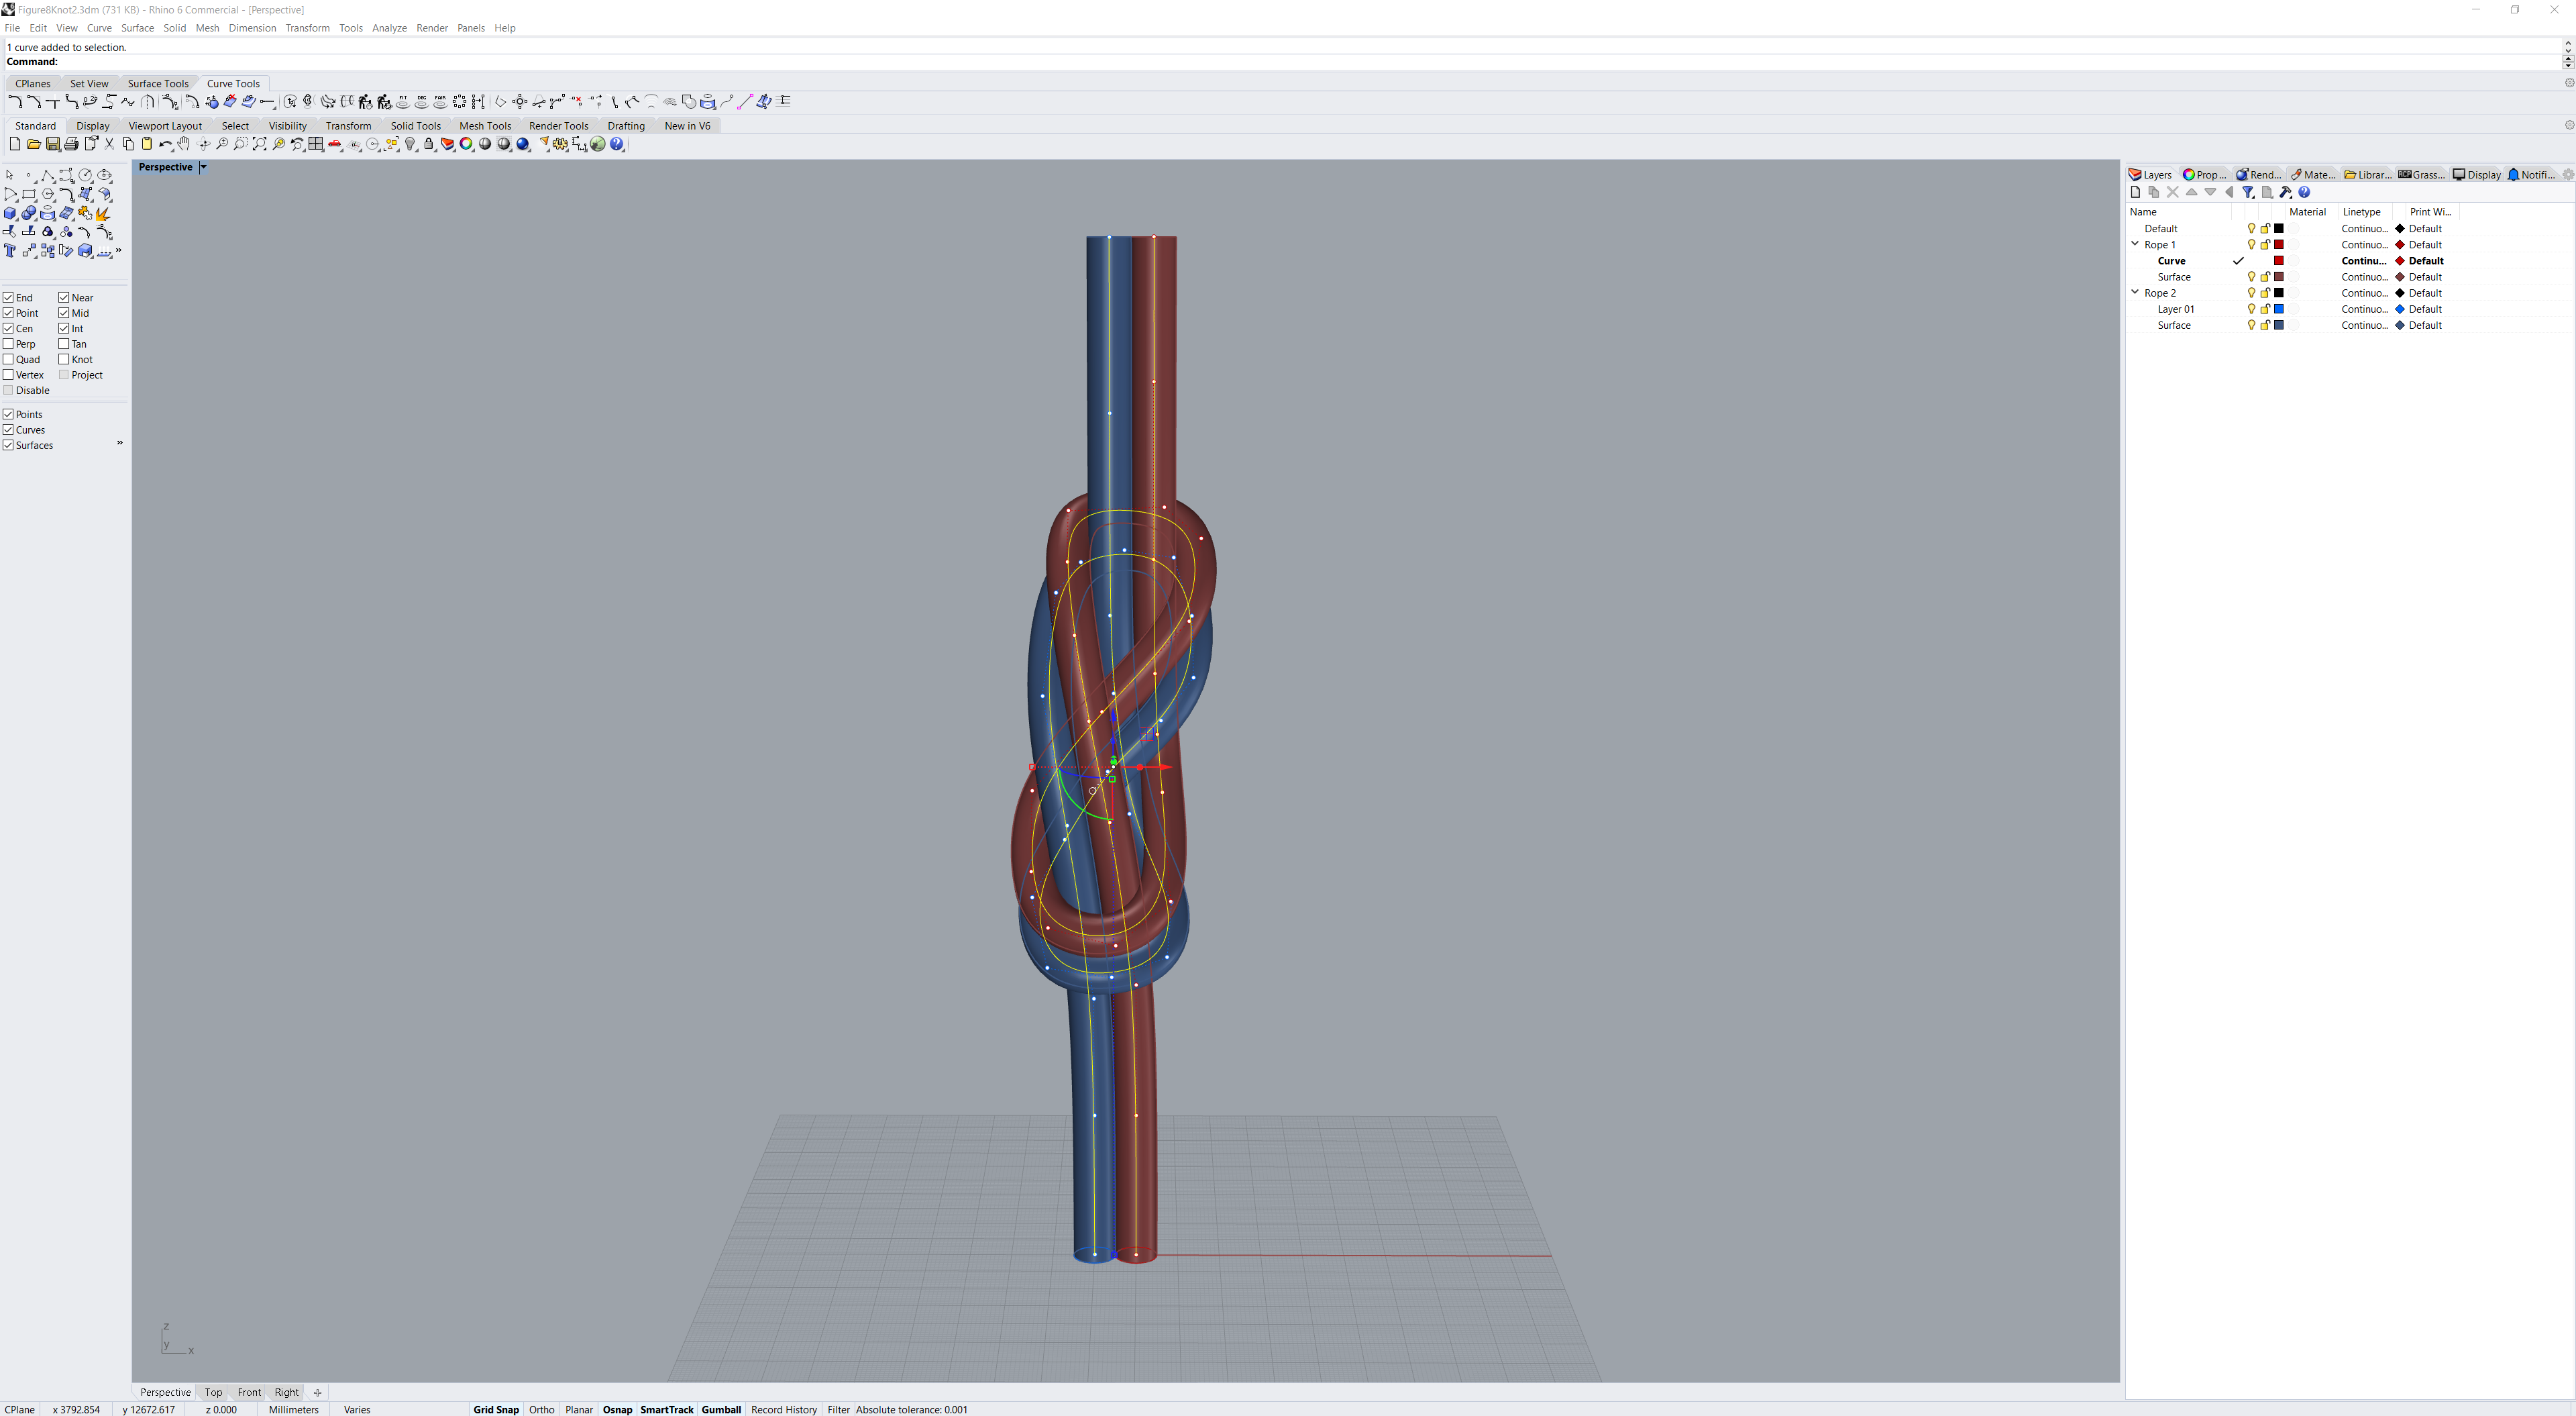Click the layer filter funnel icon
Screen dimensions: 2576x1416
click(x=2247, y=192)
